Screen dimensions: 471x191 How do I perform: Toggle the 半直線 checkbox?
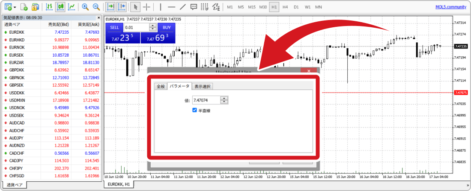194,110
